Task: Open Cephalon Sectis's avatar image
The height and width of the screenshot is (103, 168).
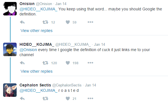Action: [10, 90]
